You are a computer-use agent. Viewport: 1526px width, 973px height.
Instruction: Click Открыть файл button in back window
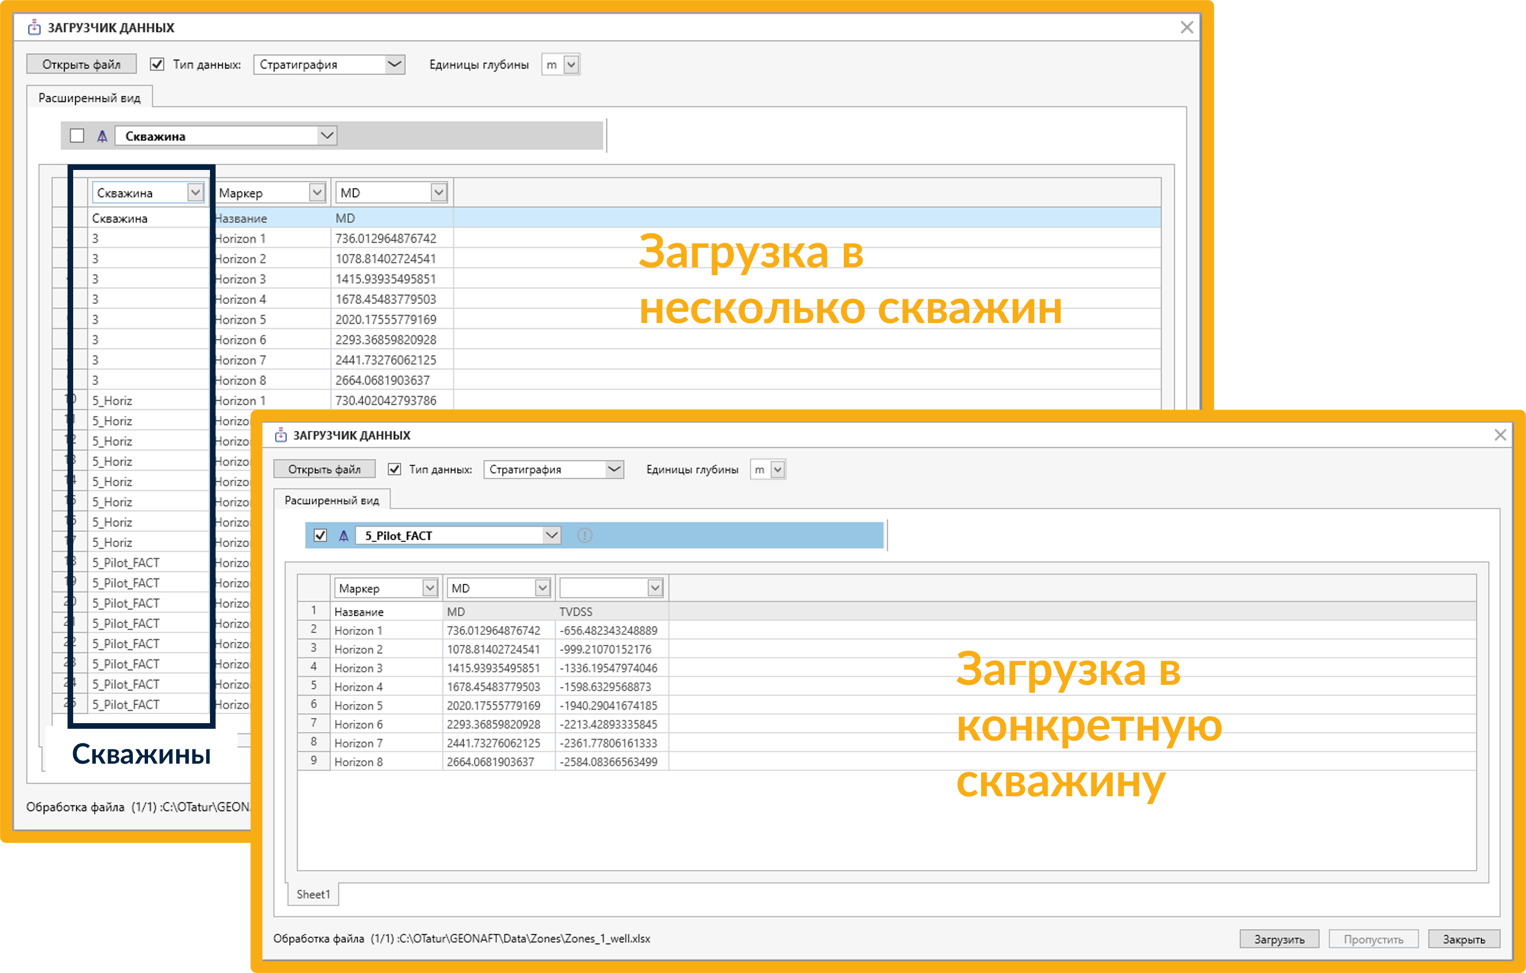point(81,64)
